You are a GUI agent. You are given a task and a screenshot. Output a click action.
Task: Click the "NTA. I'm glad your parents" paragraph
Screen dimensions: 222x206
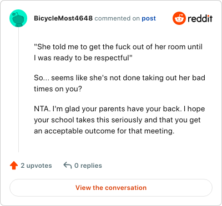tap(119, 120)
